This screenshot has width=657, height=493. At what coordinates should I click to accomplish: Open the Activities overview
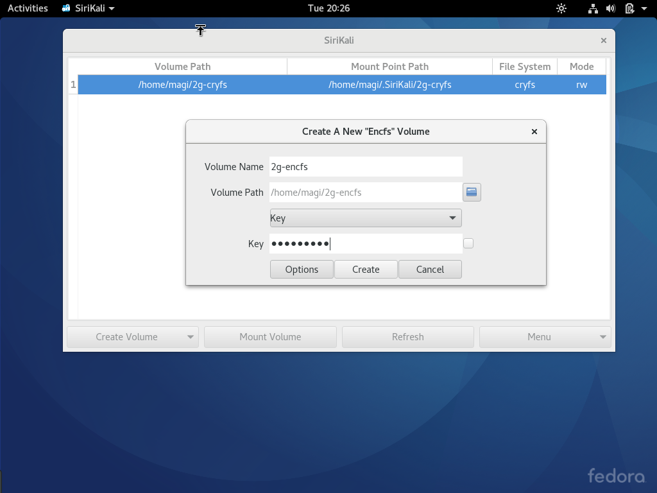click(28, 8)
